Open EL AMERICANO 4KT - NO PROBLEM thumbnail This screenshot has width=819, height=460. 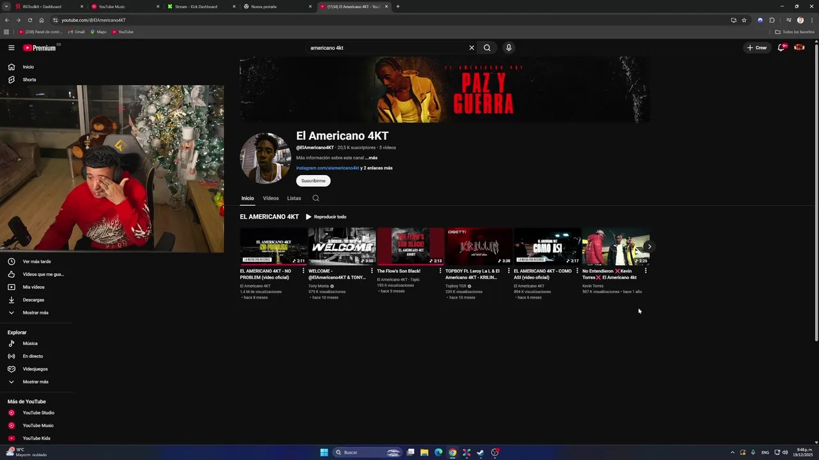pos(273,247)
